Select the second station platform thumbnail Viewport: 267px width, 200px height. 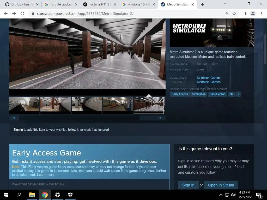point(56,105)
